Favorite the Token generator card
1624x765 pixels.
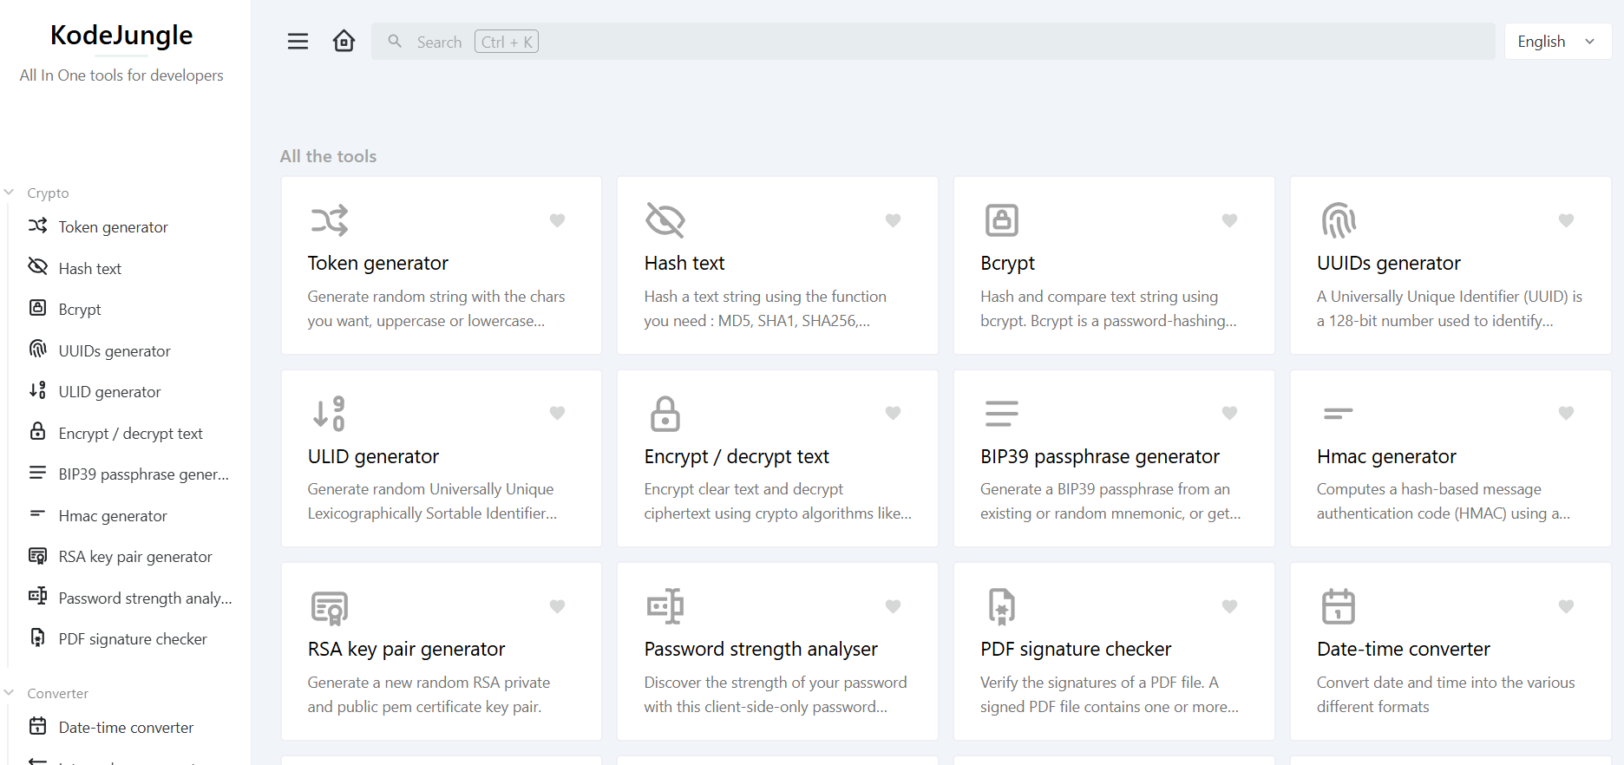coord(557,220)
